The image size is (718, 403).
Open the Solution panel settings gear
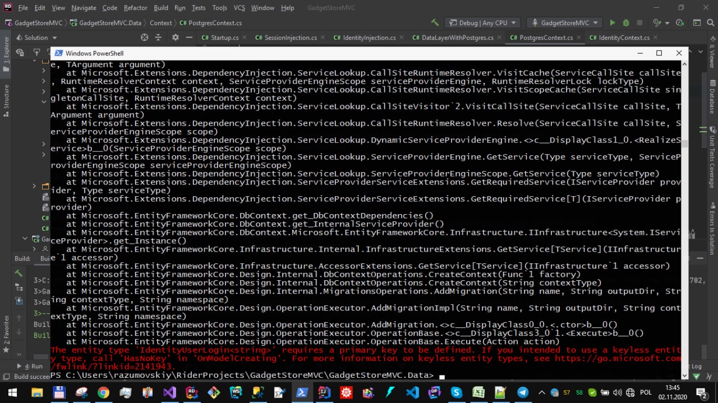coord(175,38)
